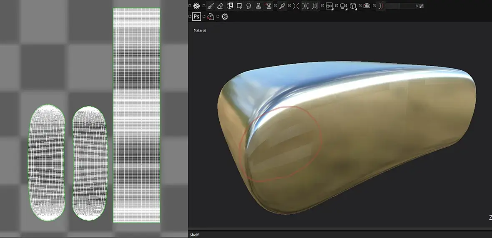Open the Shelf panel tab

point(194,235)
